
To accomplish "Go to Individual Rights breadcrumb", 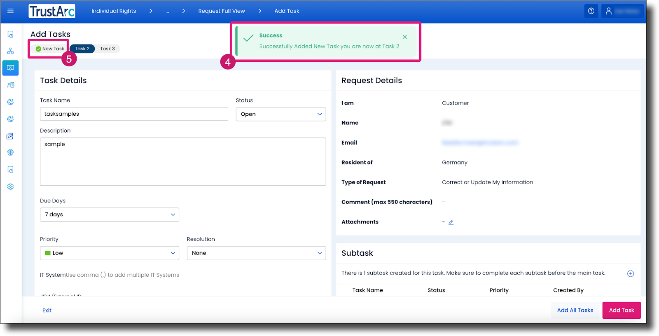I will click(114, 11).
